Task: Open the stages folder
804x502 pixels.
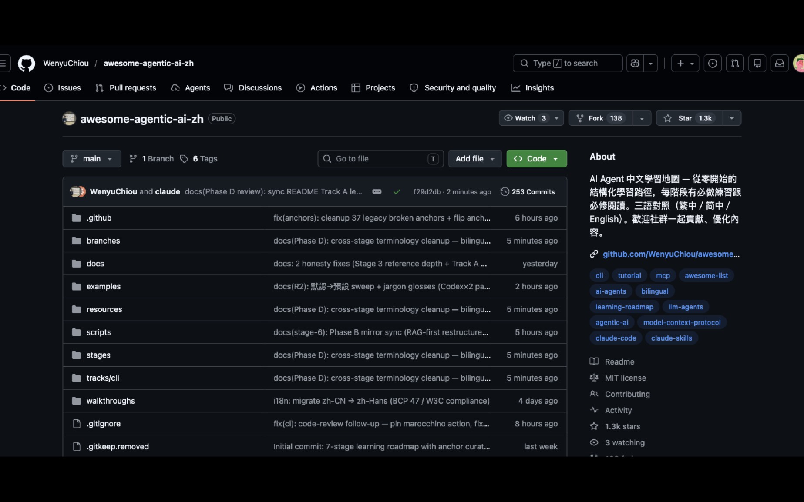Action: point(98,355)
